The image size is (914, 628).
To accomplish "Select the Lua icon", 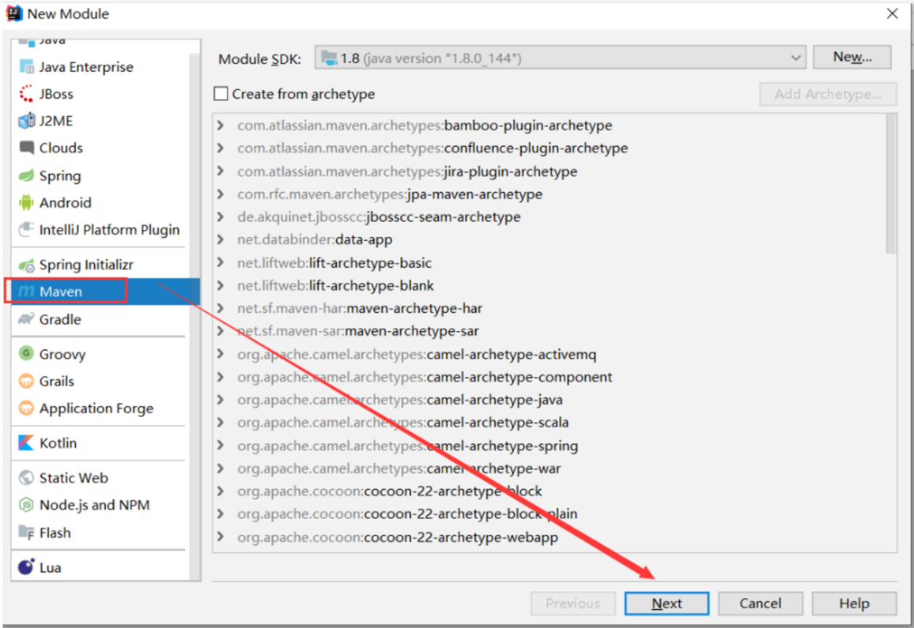I will (x=26, y=567).
